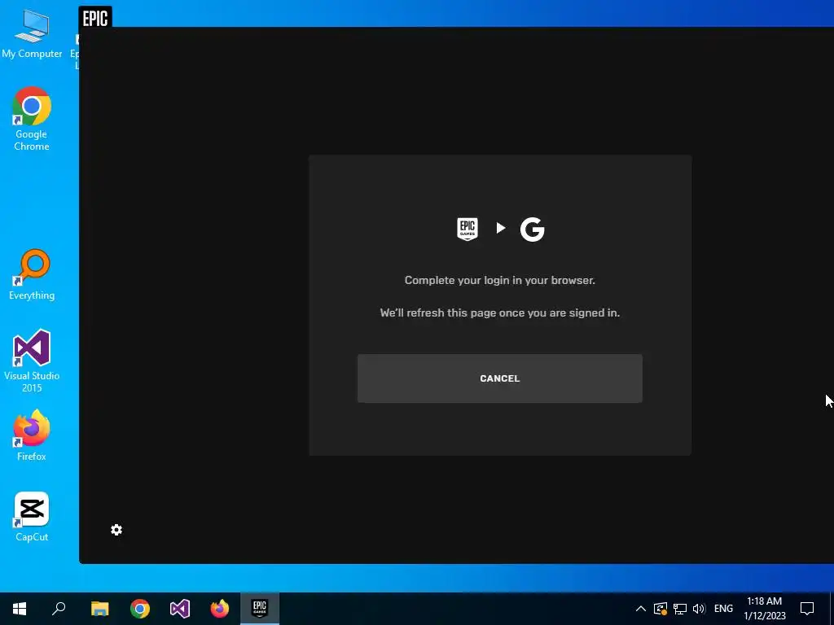Click the security tray icon with orange badge

(x=660, y=609)
